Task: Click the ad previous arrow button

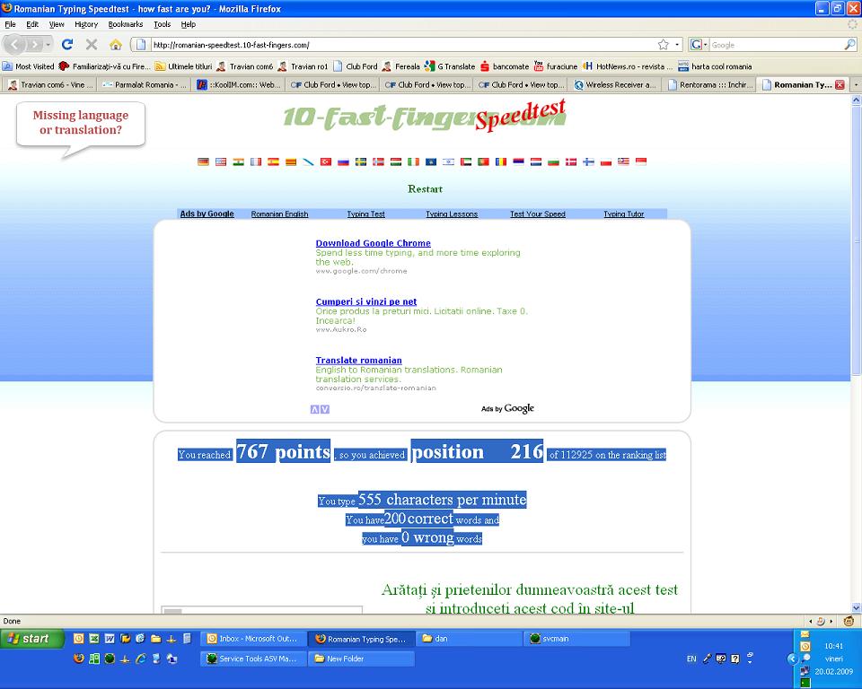Action: [x=314, y=409]
